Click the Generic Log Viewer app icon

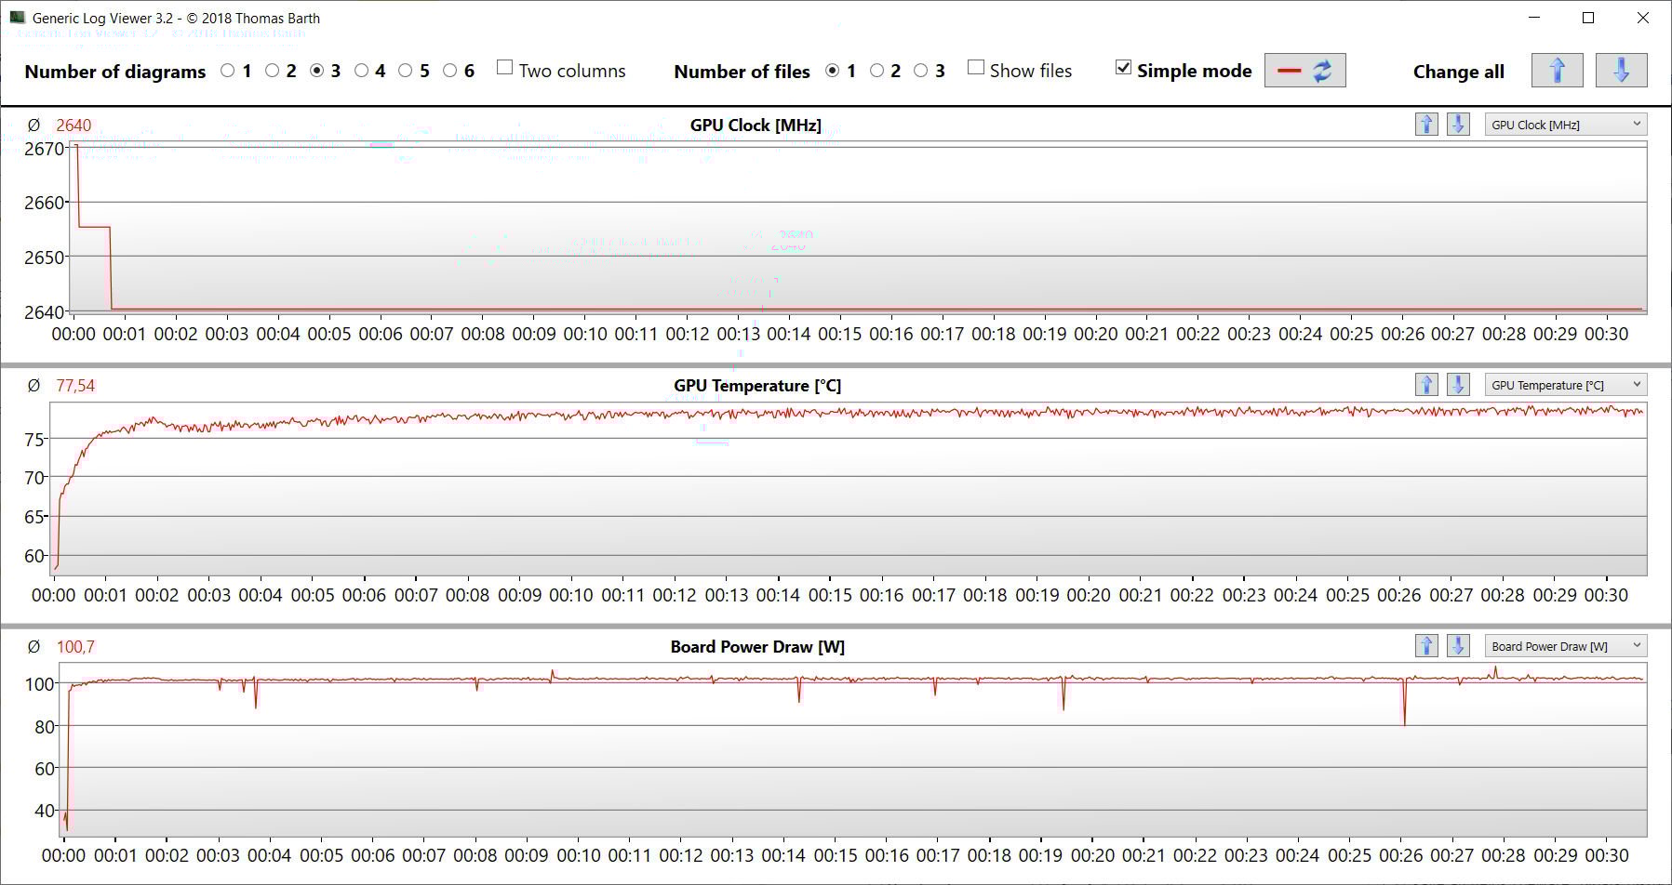17,18
